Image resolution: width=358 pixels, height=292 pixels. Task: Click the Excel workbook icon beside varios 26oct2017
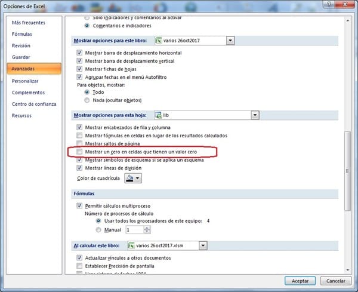pos(159,41)
